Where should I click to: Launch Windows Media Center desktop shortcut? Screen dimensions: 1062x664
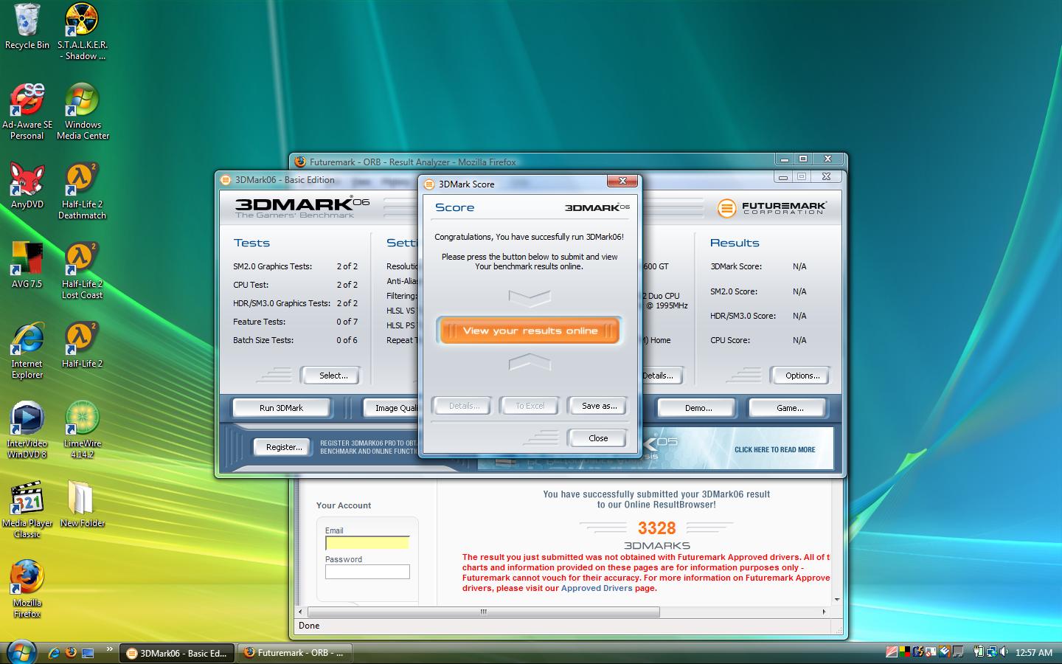pyautogui.click(x=83, y=111)
